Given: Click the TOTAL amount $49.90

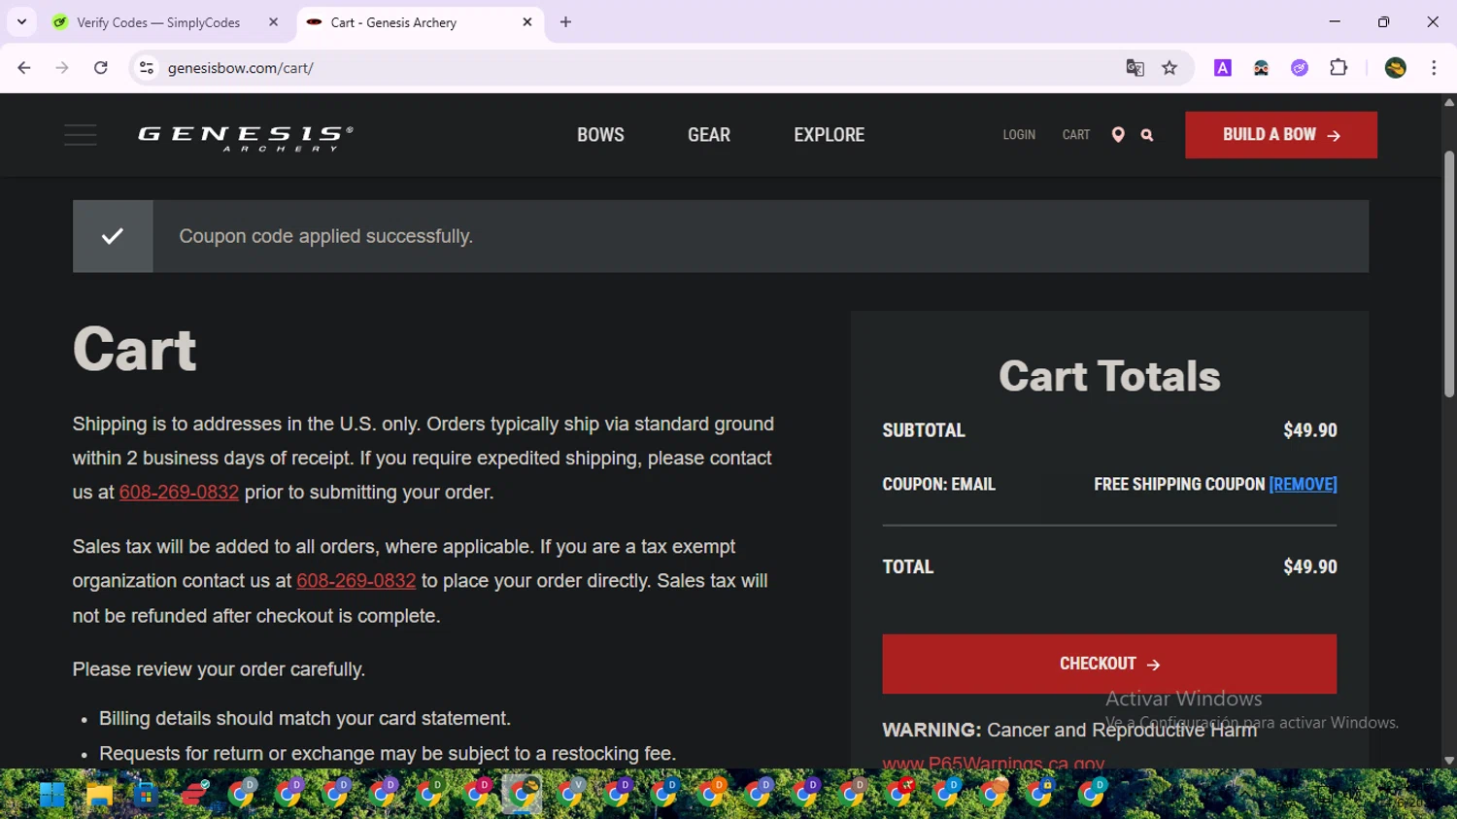Looking at the screenshot, I should click(1309, 566).
